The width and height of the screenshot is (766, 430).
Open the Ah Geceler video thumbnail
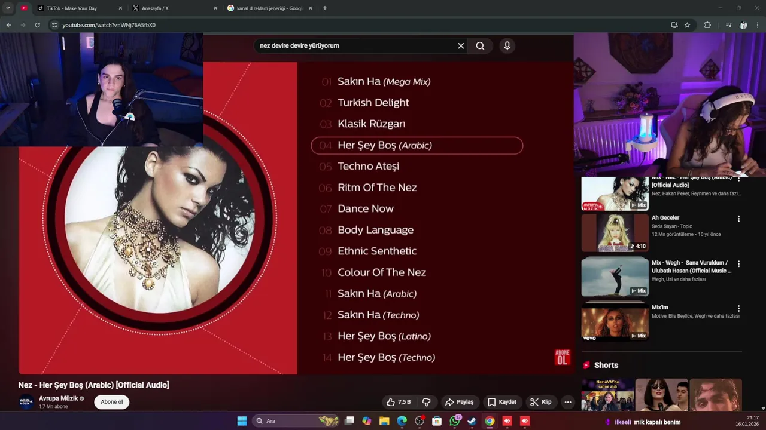[x=615, y=233]
